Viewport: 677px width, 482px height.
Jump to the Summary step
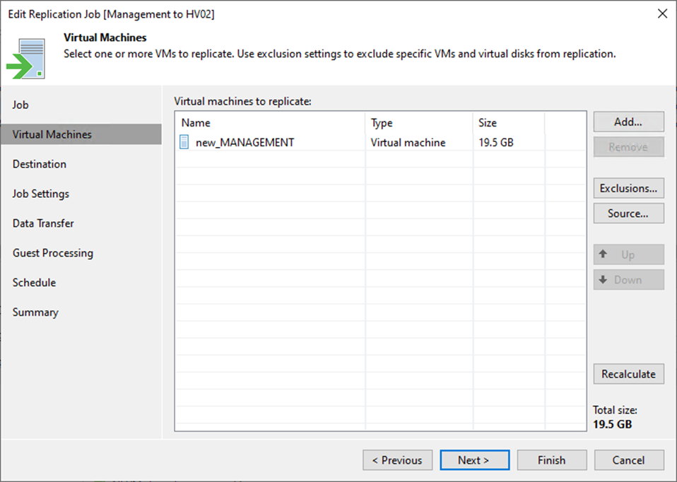click(x=35, y=312)
